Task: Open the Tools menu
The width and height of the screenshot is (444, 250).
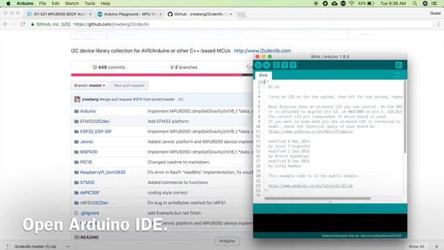Action: 89,3
